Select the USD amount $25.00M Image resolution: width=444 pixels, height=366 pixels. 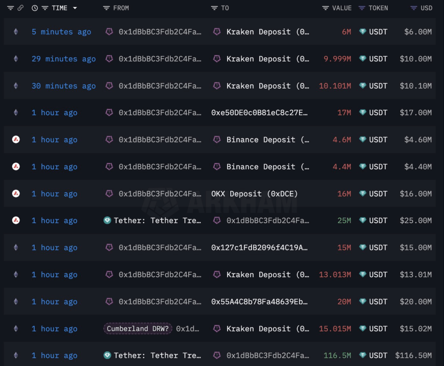416,220
